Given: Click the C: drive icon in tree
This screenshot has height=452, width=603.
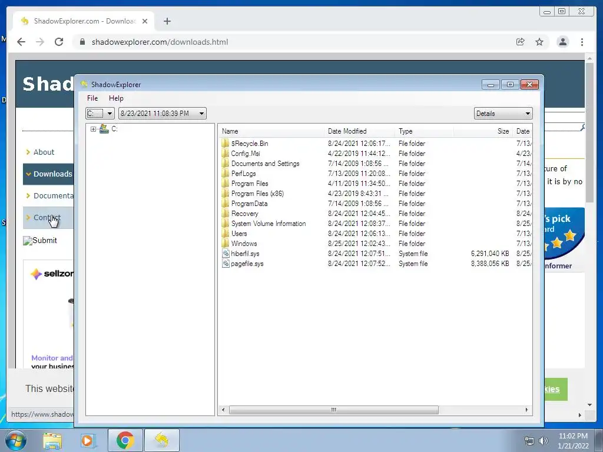Looking at the screenshot, I should click(104, 129).
